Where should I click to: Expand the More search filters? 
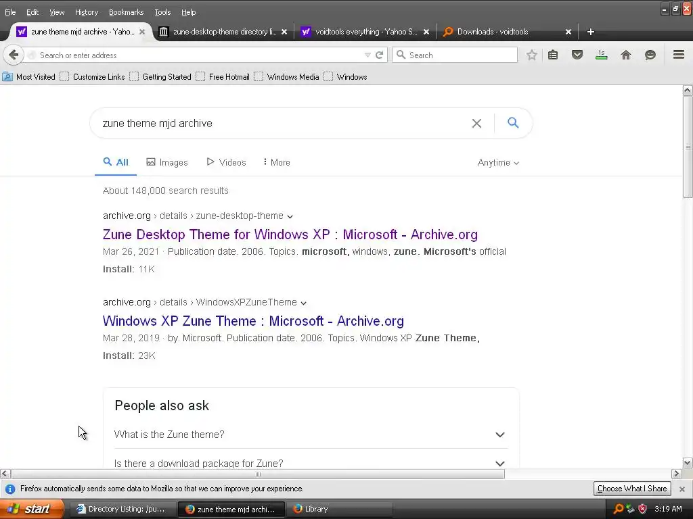pos(277,162)
